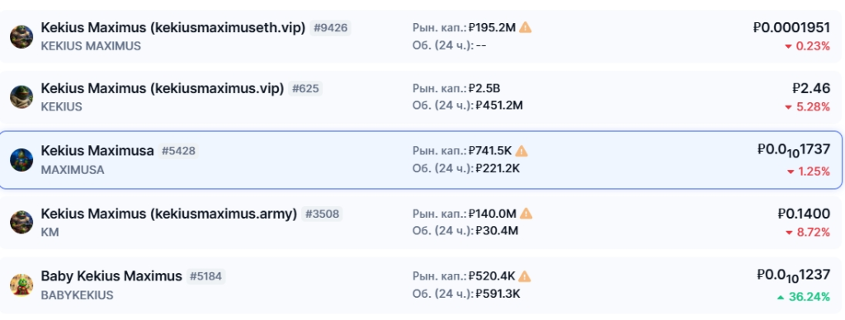This screenshot has width=845, height=320.
Task: Click warning icon next to ₽520.4K market cap
Action: [x=524, y=276]
